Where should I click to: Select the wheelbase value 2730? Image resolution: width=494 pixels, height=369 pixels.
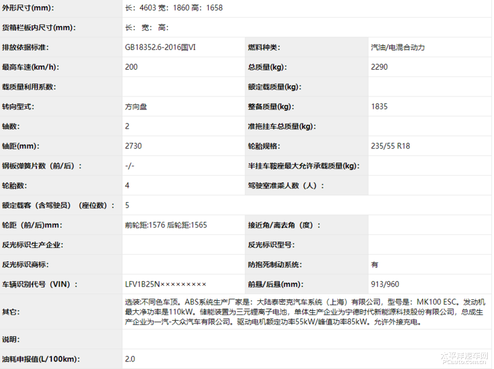click(x=133, y=146)
